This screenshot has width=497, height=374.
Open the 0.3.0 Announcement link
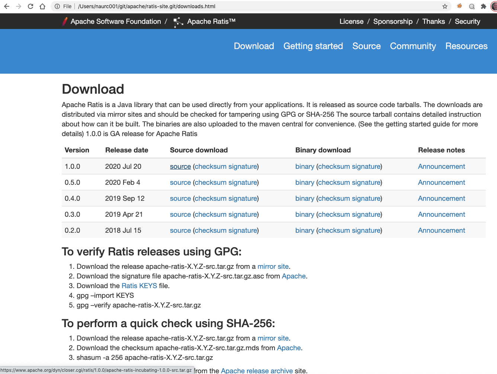click(x=442, y=215)
